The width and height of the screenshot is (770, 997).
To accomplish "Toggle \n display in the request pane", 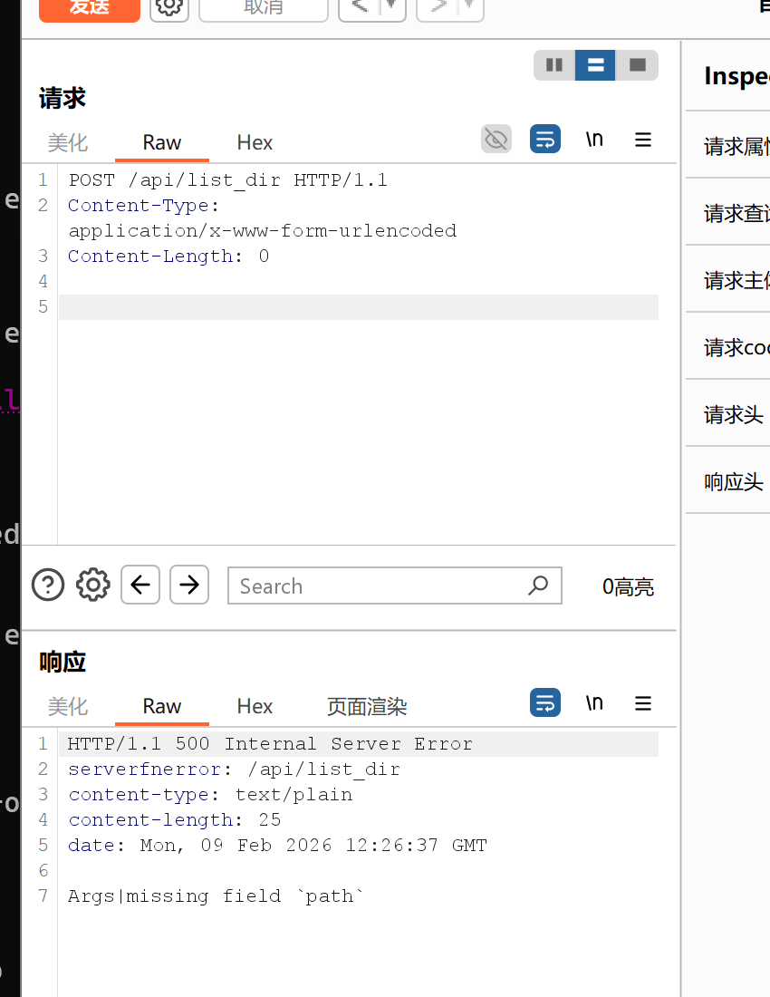I will click(594, 140).
